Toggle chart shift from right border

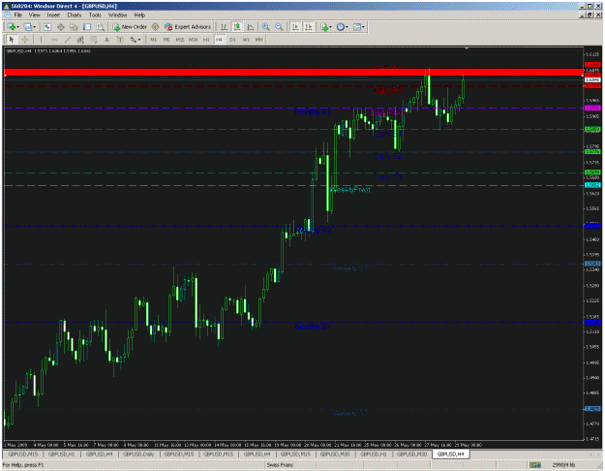pyautogui.click(x=309, y=27)
